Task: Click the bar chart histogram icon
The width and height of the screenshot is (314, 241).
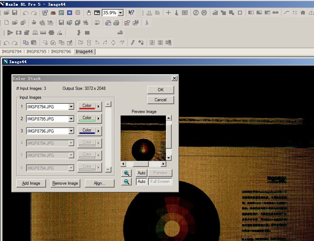Action: [x=215, y=12]
